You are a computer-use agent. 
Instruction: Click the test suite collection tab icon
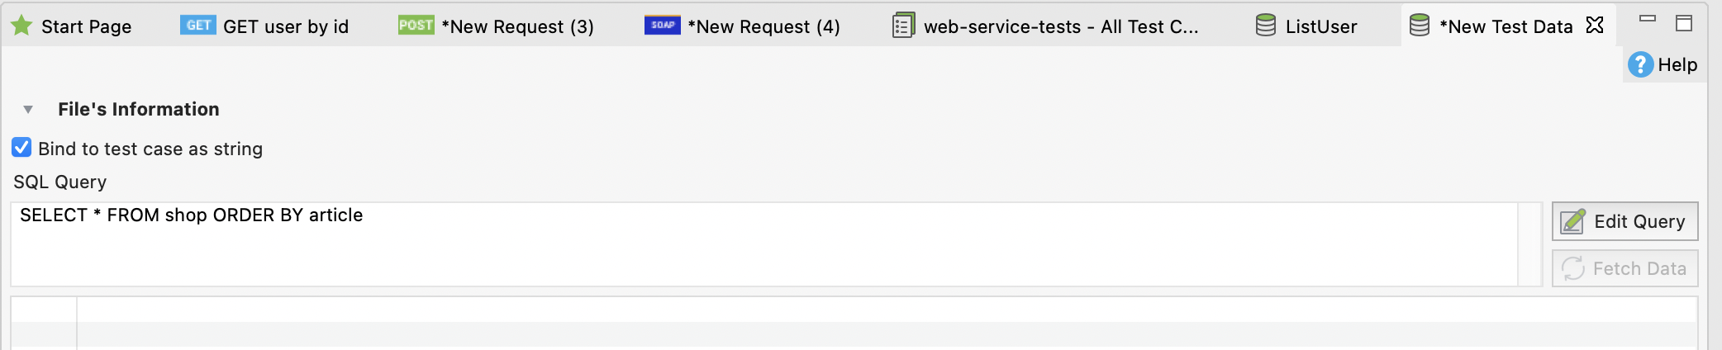pos(903,26)
